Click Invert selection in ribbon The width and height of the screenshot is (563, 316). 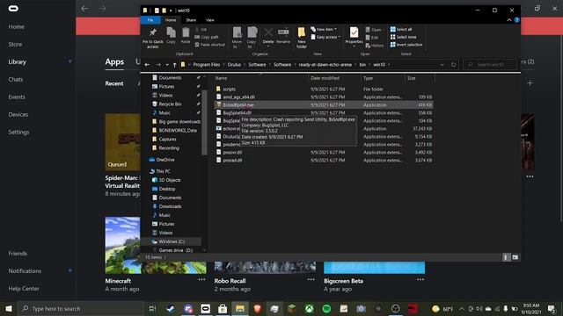(406, 45)
